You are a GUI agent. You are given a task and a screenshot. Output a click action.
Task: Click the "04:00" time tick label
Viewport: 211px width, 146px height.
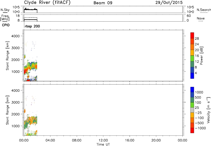click(x=50, y=140)
